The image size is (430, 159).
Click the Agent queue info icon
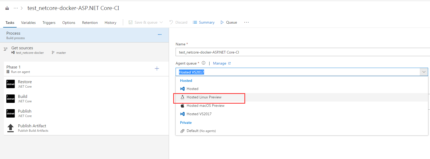pyautogui.click(x=204, y=63)
